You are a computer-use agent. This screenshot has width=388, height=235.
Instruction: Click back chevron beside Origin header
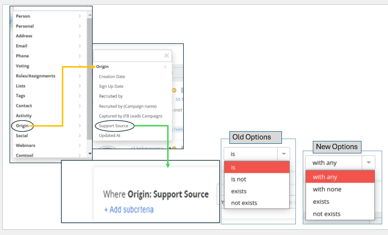165,67
